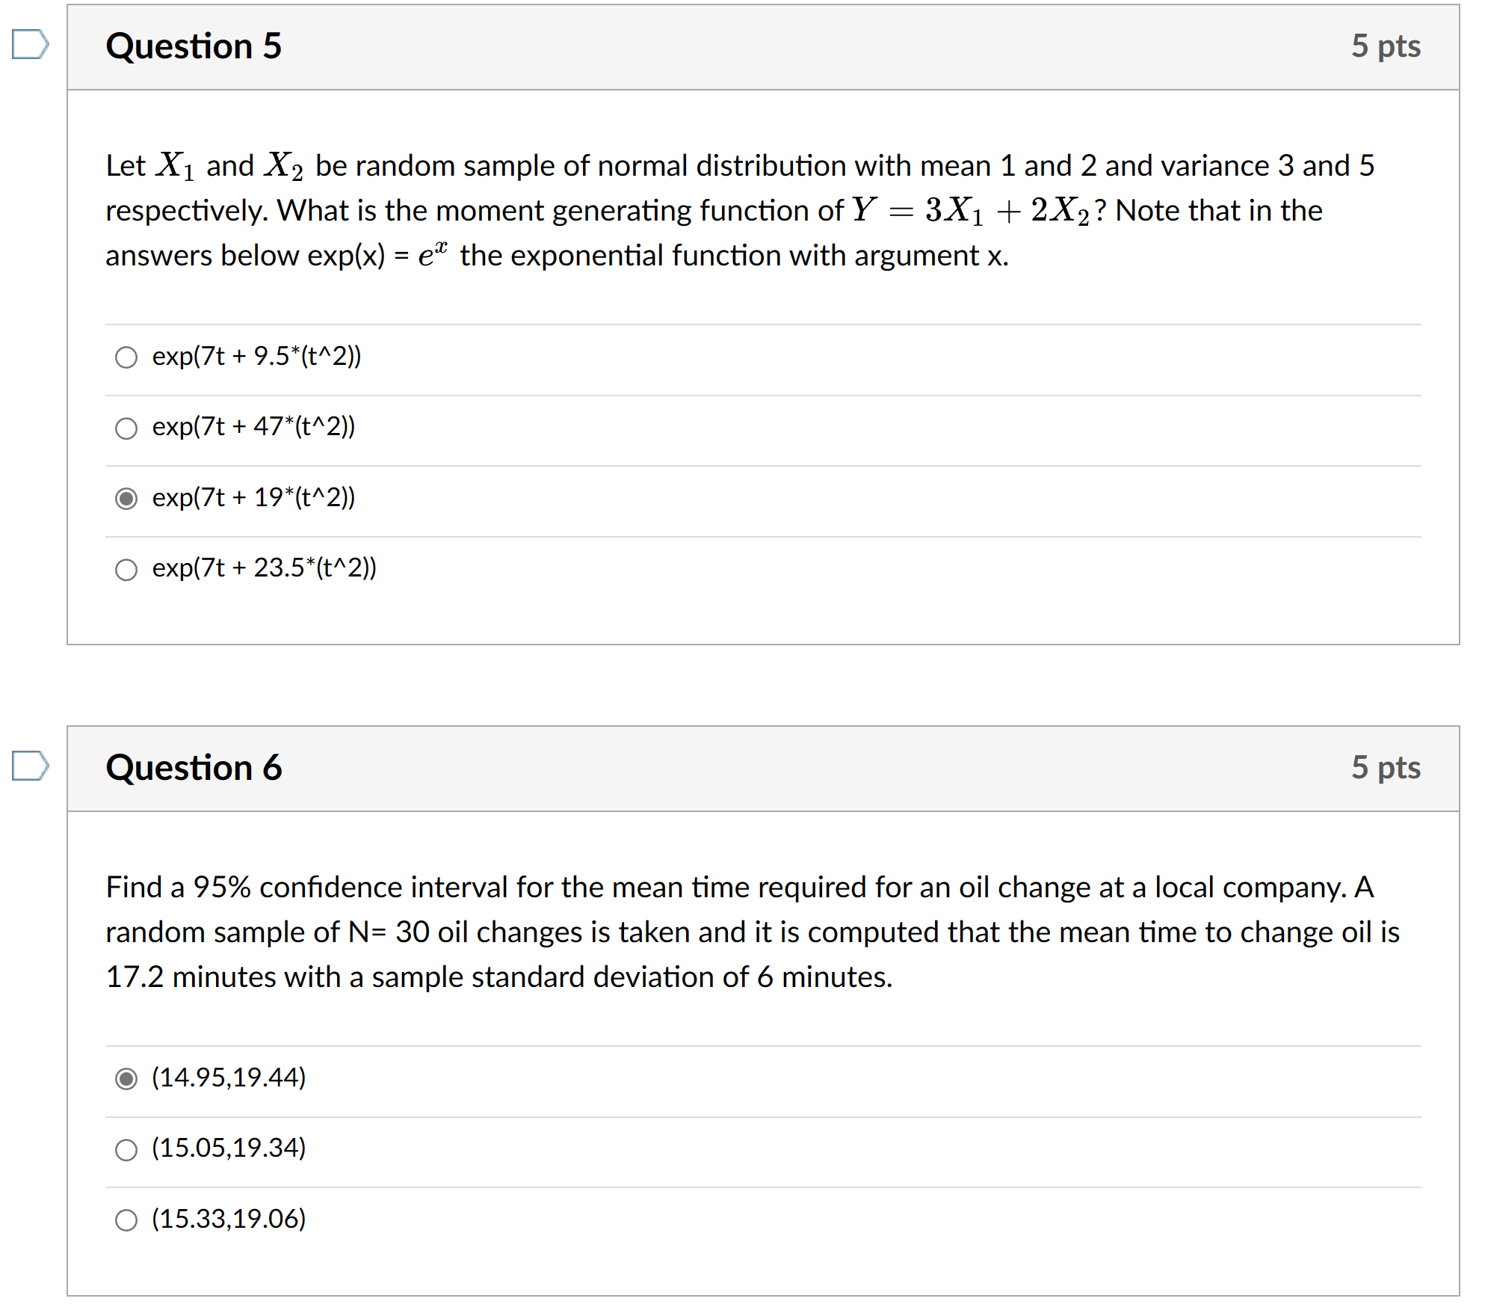
Task: Click answer text exp(7t + 47*(t^2))
Action: point(253,428)
